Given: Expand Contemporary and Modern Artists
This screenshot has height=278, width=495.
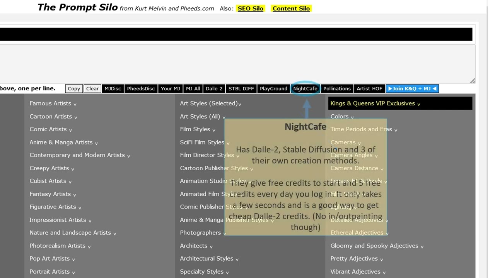Looking at the screenshot, I should 80,155.
